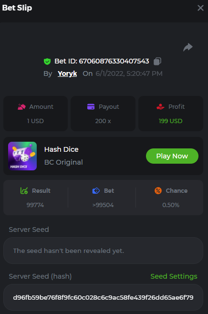Copy the Bet ID with copy icon

[157, 61]
